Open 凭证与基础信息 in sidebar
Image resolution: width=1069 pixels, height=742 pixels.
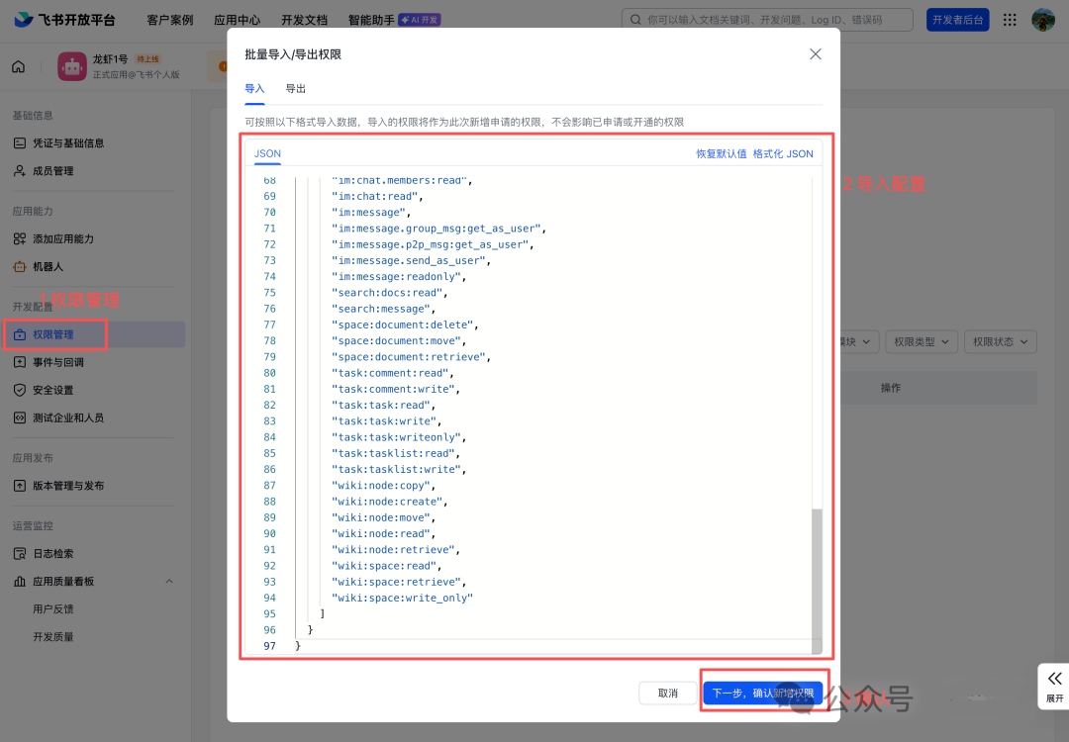click(x=67, y=143)
